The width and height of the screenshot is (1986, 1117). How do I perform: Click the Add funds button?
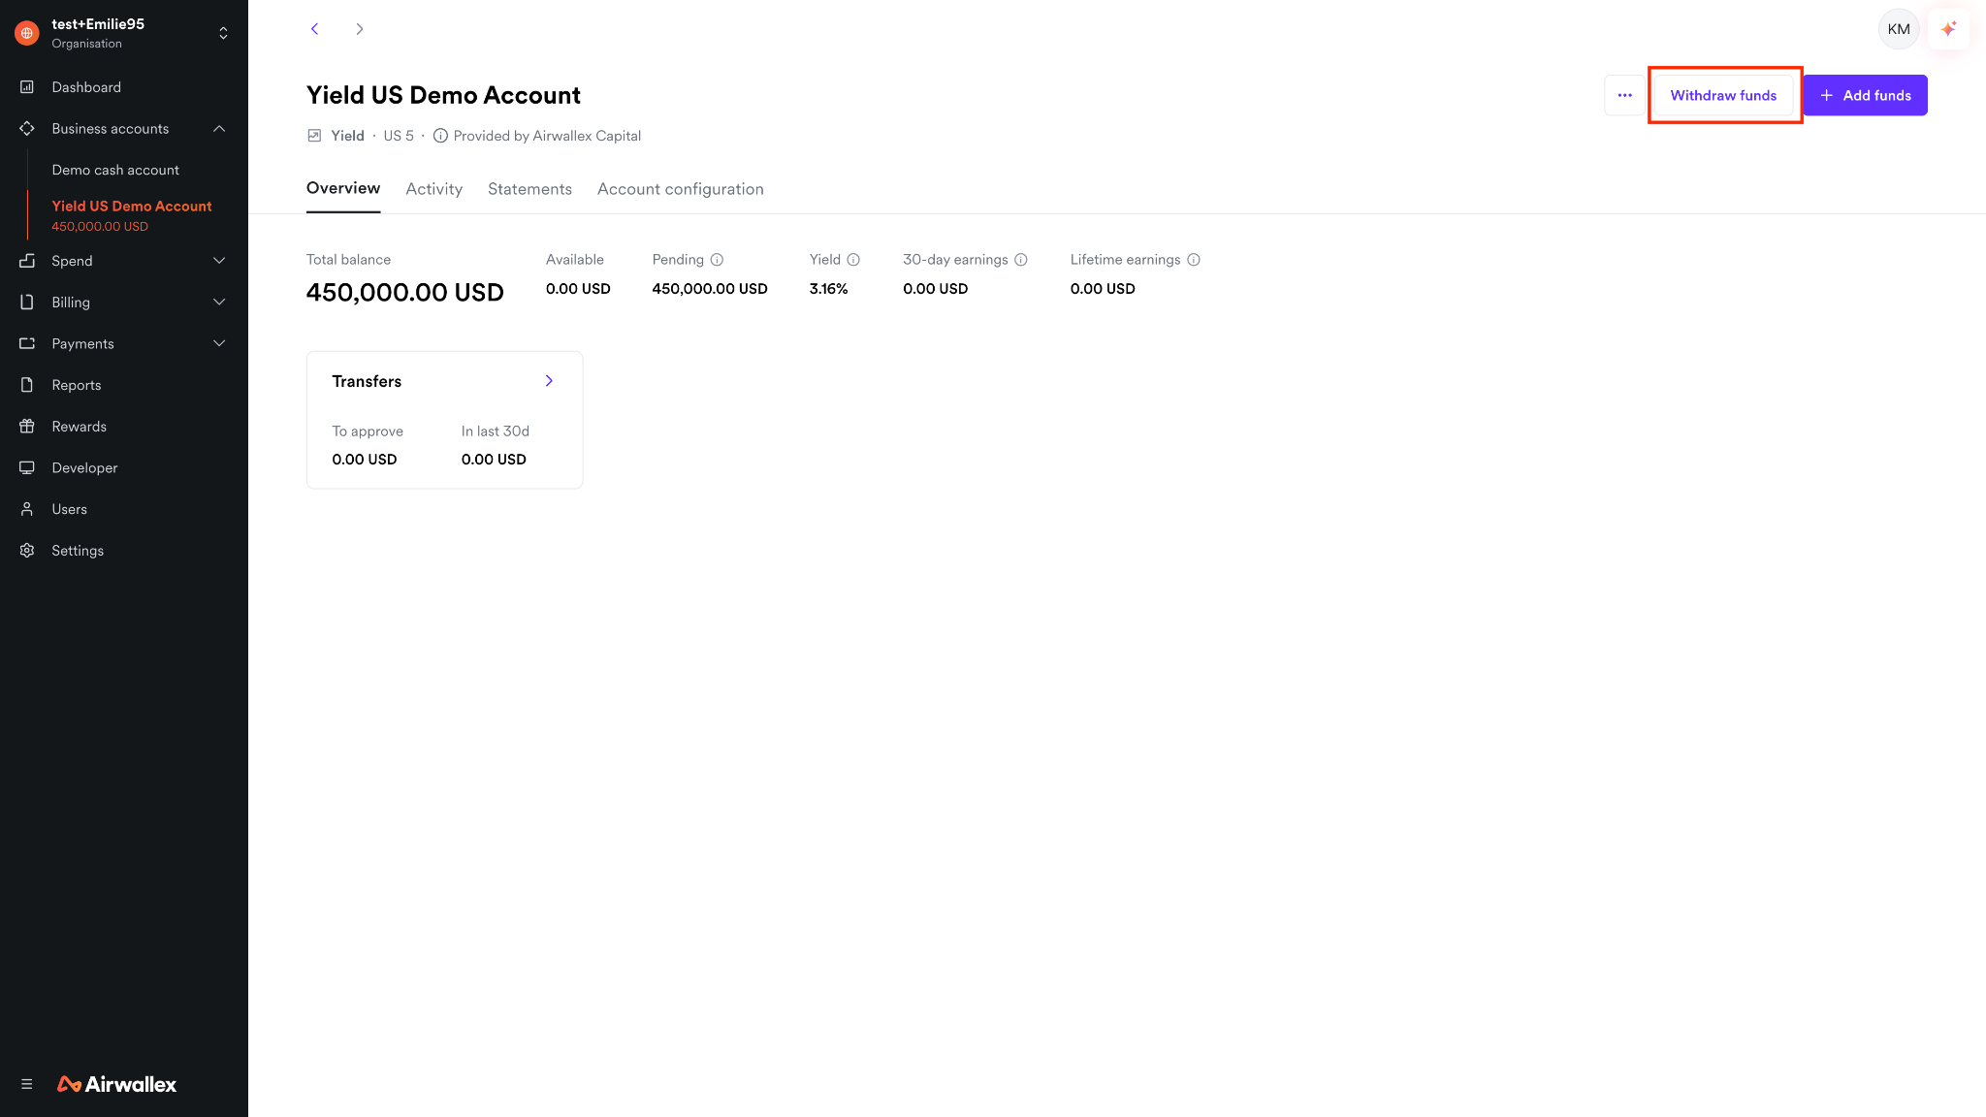(1865, 95)
